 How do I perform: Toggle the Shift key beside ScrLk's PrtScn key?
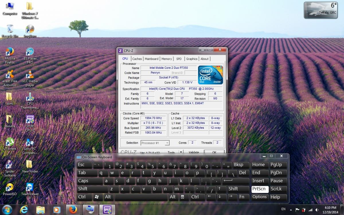tap(238, 189)
